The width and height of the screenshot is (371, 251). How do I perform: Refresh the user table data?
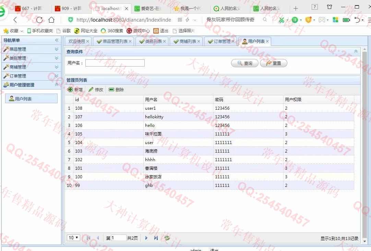coord(167,238)
